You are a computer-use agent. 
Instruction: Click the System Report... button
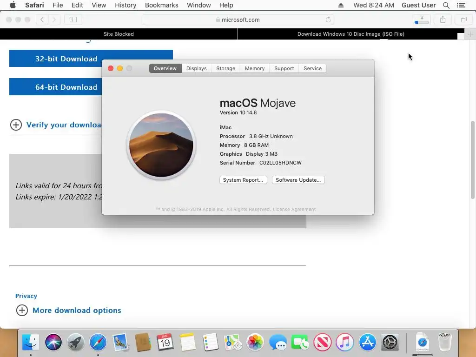(x=243, y=180)
